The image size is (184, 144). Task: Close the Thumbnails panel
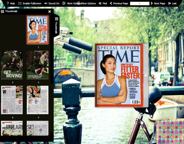[50, 11]
